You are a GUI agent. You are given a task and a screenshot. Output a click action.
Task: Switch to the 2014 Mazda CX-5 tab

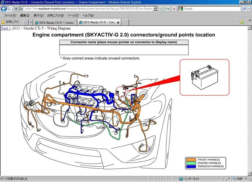55,23
